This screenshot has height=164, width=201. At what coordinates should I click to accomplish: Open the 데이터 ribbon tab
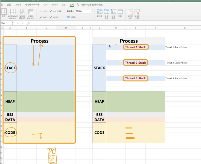click(x=54, y=4)
